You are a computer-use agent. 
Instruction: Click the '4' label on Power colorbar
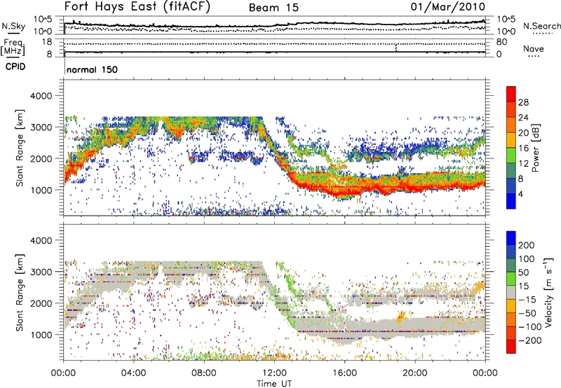[x=520, y=195]
